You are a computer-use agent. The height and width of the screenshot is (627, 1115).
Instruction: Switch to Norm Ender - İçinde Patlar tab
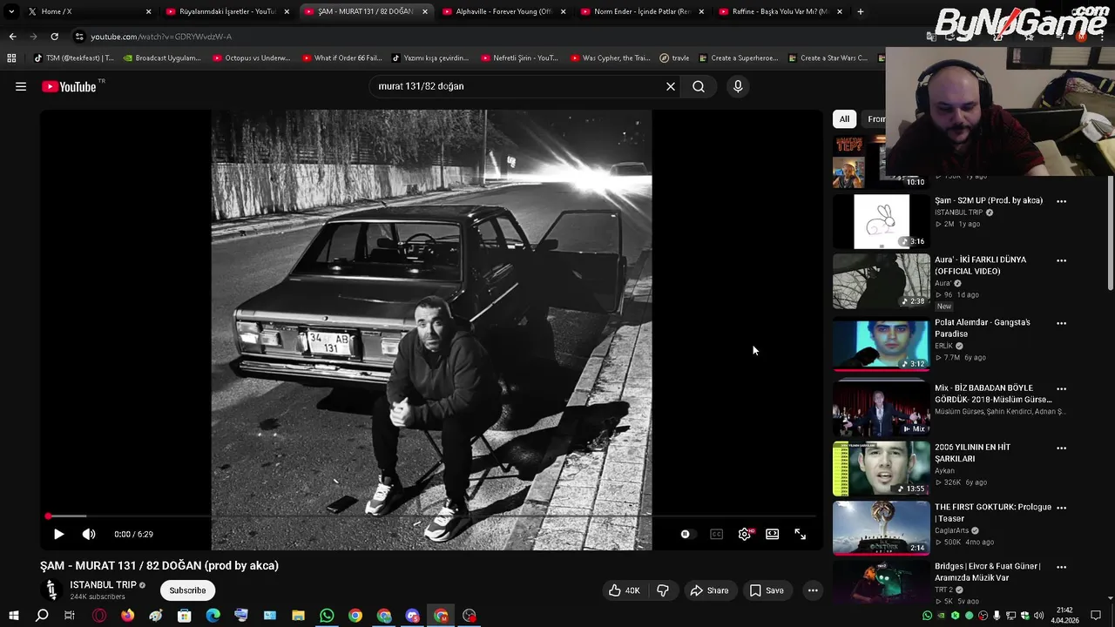(642, 11)
